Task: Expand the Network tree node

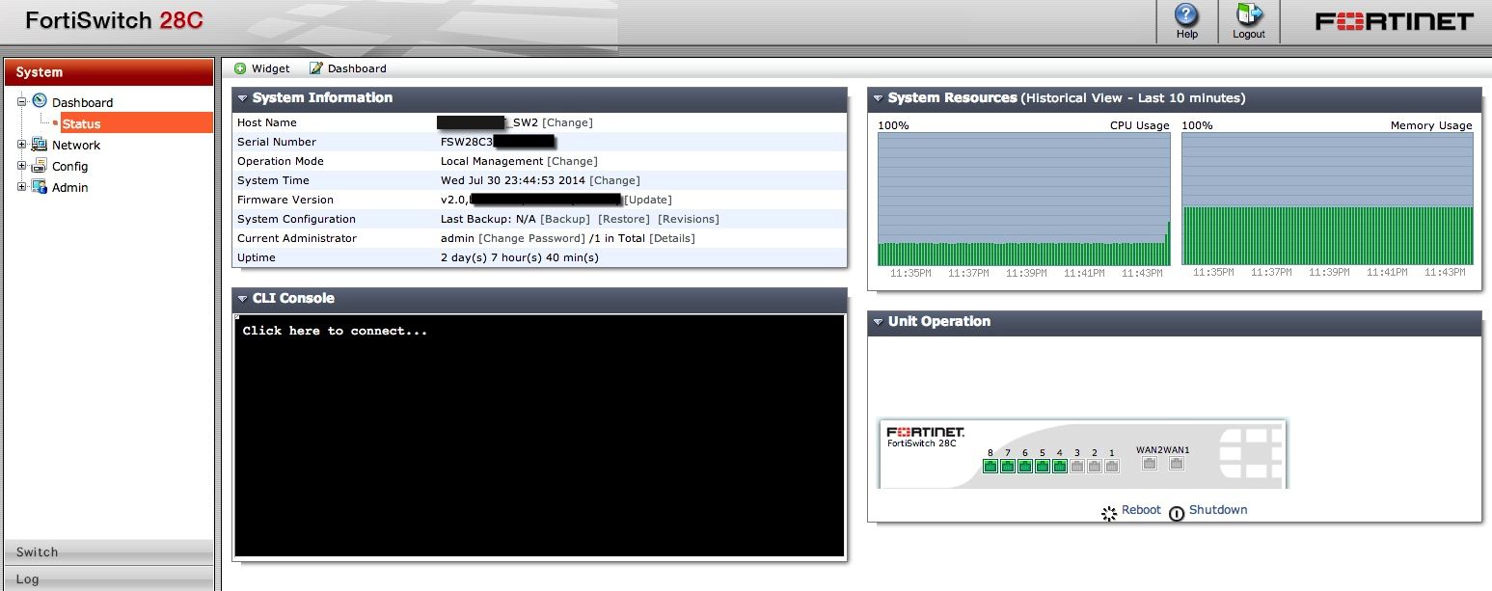Action: pos(21,145)
